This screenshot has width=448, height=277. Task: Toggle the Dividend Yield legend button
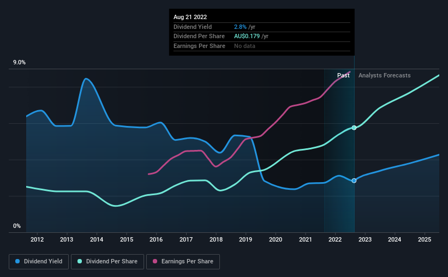point(39,262)
